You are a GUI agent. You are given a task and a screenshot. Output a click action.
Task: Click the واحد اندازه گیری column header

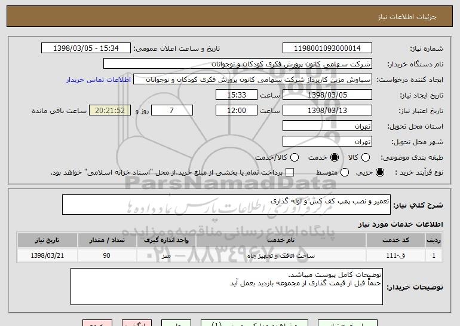pyautogui.click(x=166, y=240)
